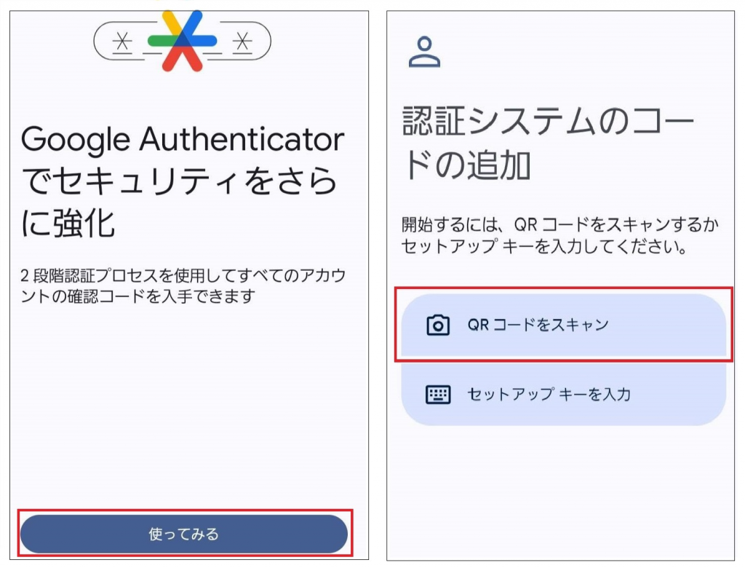
Task: Click the green arm of Authenticator logo
Action: pyautogui.click(x=162, y=41)
